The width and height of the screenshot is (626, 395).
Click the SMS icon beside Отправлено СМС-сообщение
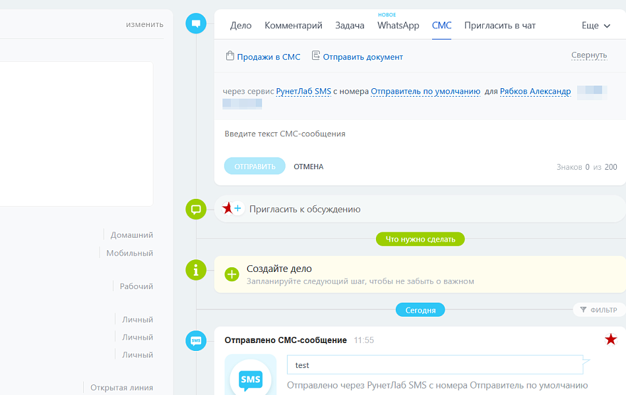pyautogui.click(x=196, y=340)
